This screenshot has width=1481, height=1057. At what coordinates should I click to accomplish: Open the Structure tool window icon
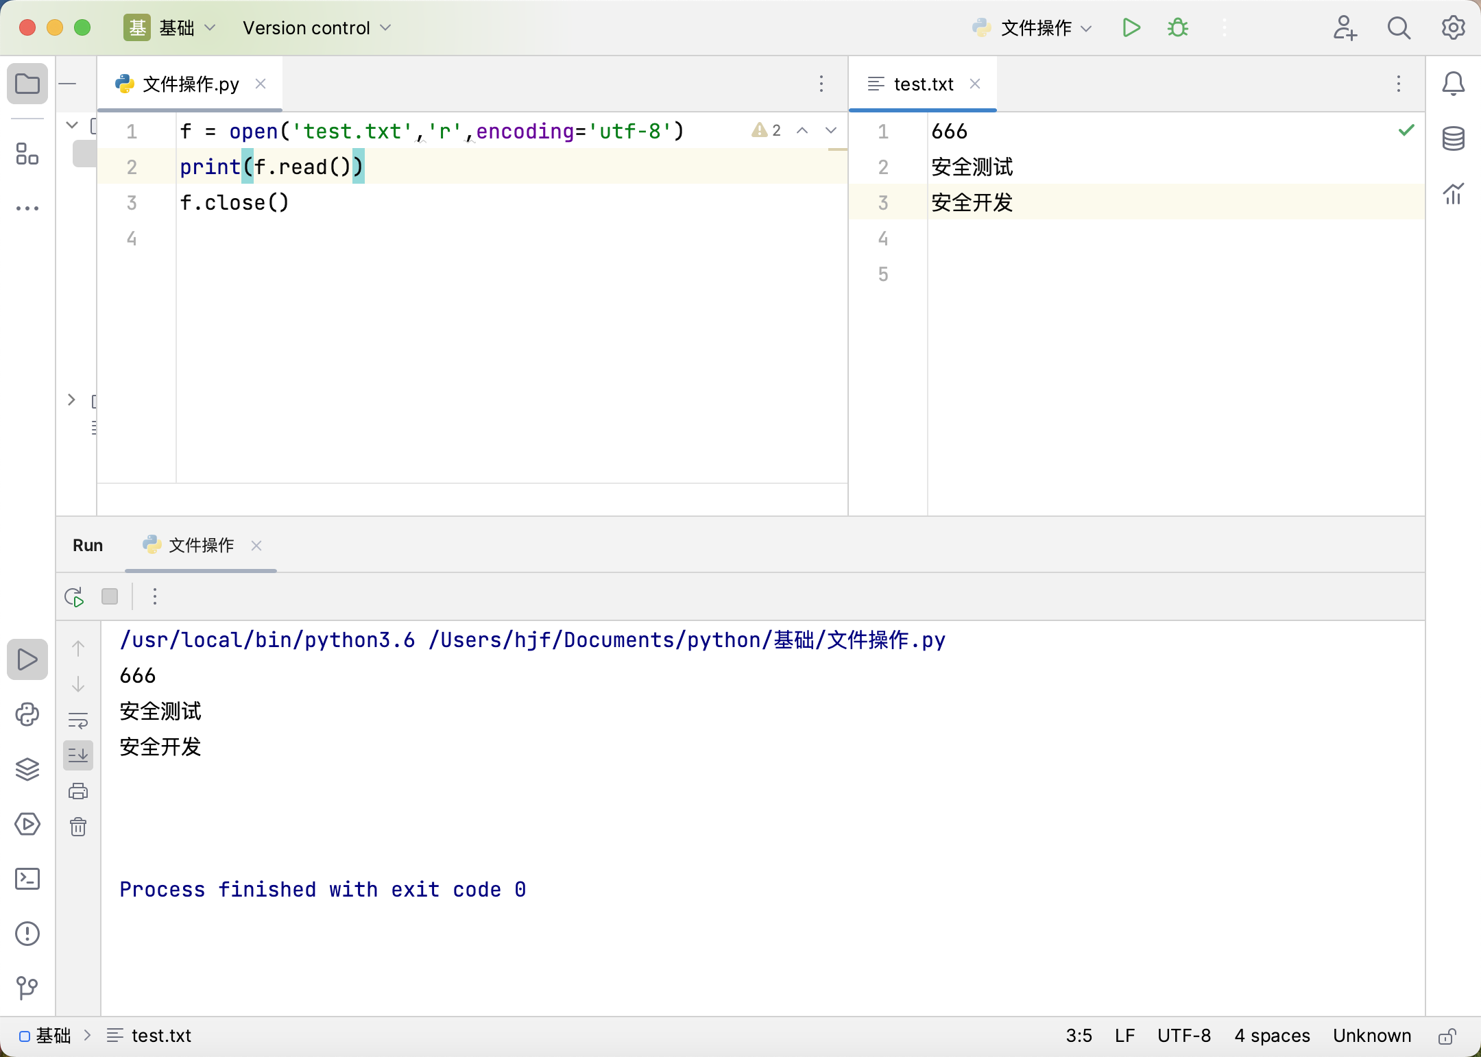(x=27, y=154)
